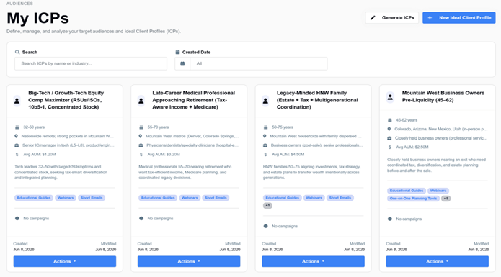Image resolution: width=501 pixels, height=277 pixels.
Task: Open the Created Date filter dropdown
Action: pos(259,63)
